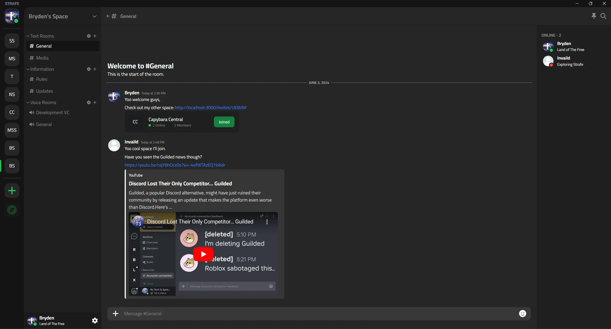Open user settings gear next to Bryden
Image resolution: width=611 pixels, height=329 pixels.
pyautogui.click(x=95, y=320)
